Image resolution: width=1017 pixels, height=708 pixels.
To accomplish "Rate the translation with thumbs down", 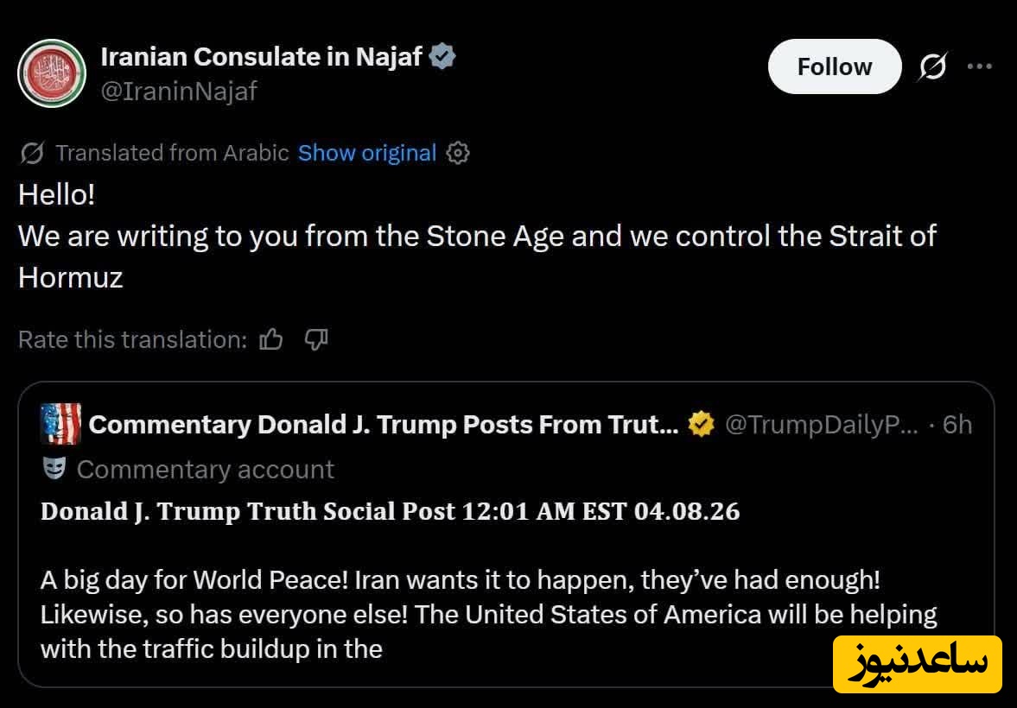I will coord(317,339).
